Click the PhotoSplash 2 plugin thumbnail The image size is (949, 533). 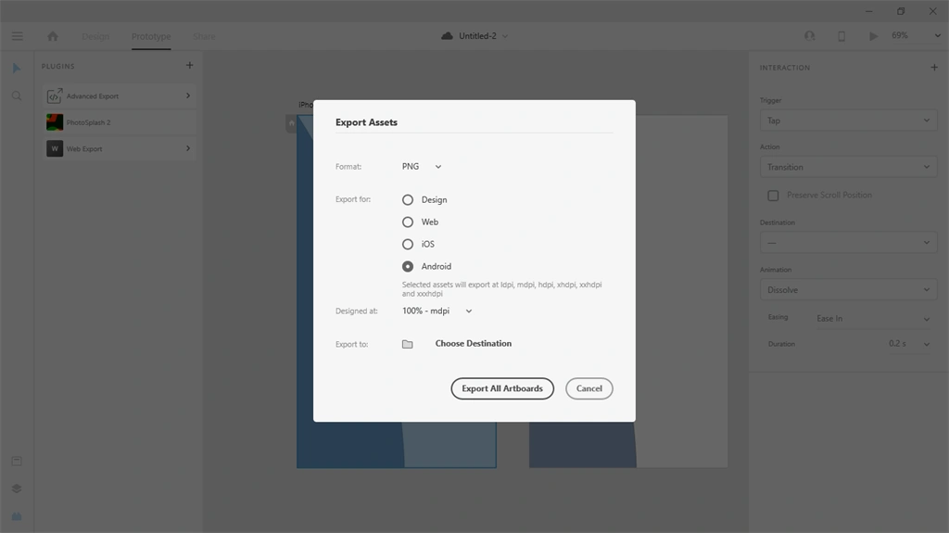coord(55,122)
